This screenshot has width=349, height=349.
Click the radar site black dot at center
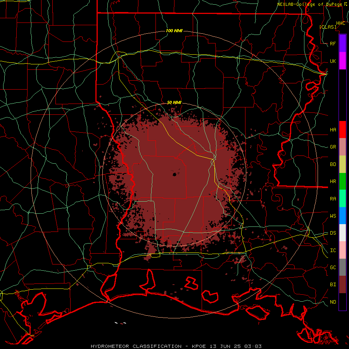tap(175, 174)
